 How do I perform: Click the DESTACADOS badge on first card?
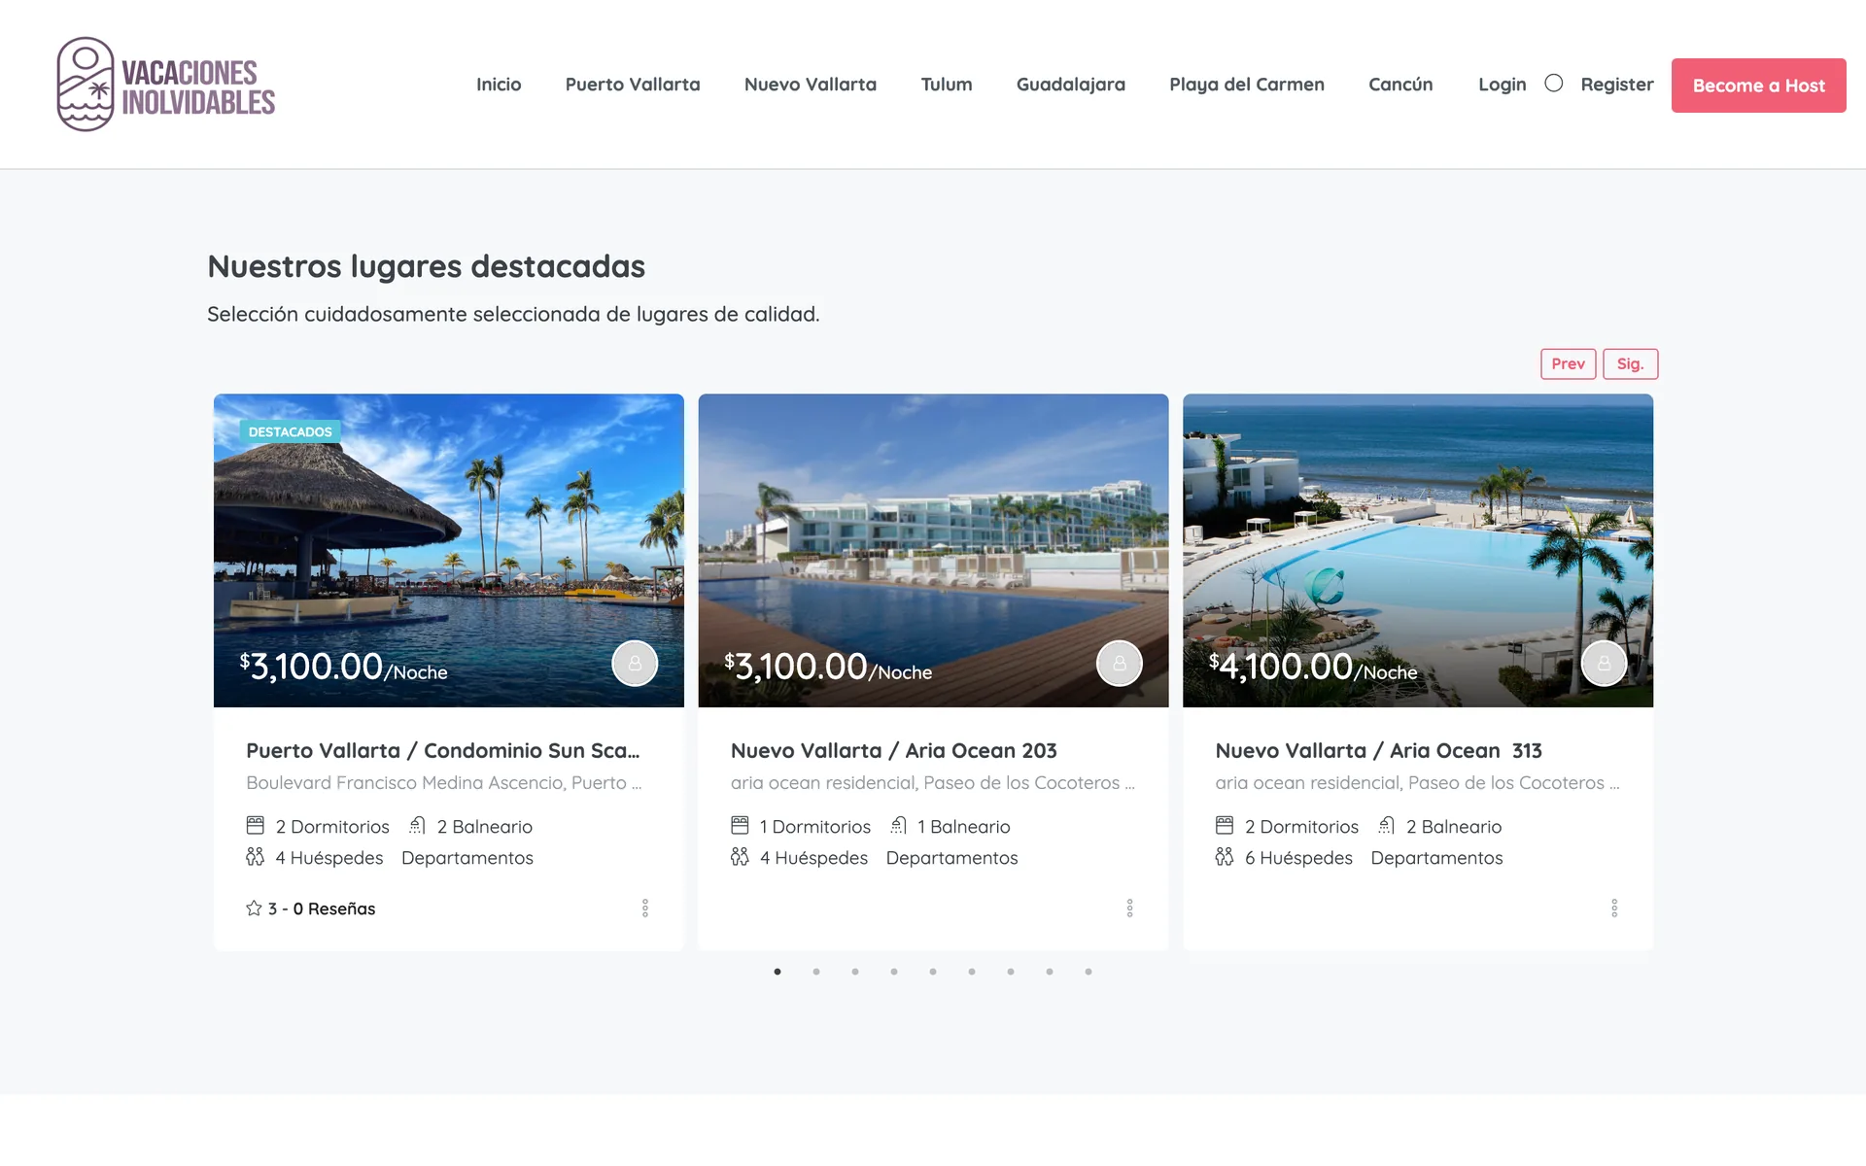291,431
